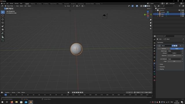The height and width of the screenshot is (104, 185).
Task: Open Width Type Offset dropdown
Action: 175,51
